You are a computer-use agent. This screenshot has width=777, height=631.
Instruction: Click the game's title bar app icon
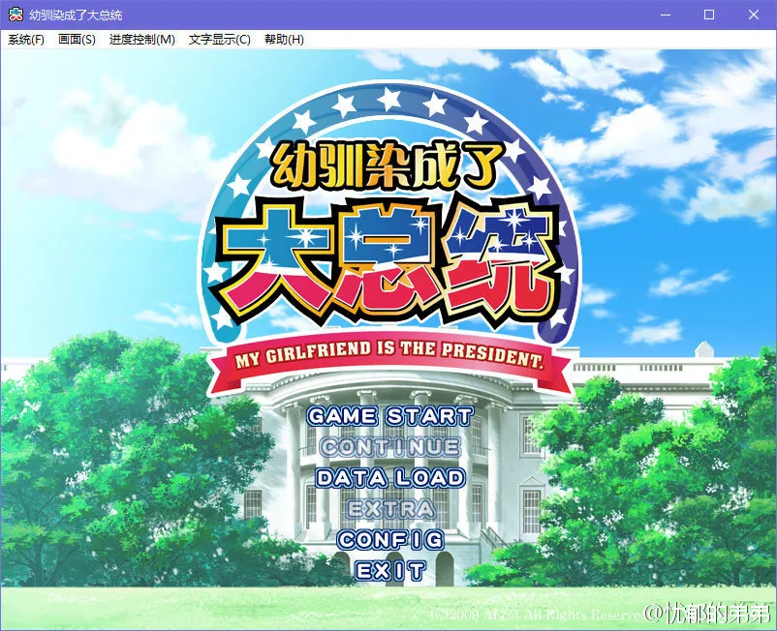coord(16,15)
